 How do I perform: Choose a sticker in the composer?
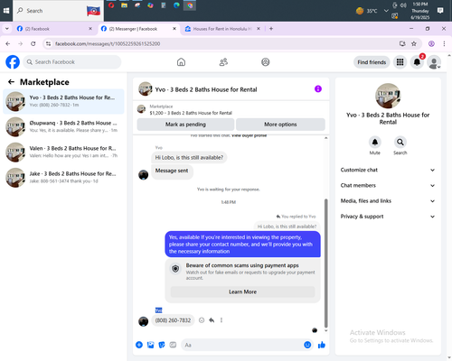click(162, 345)
